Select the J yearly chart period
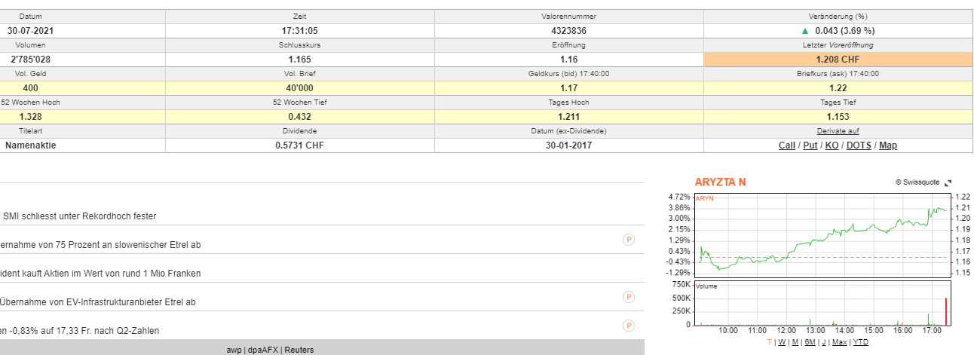The height and width of the screenshot is (355, 974). point(824,342)
